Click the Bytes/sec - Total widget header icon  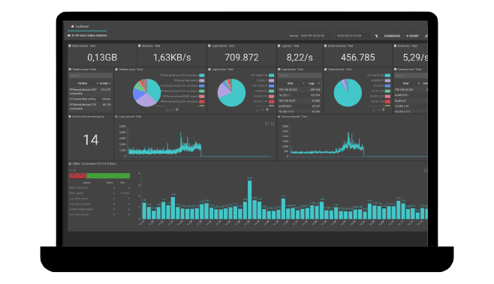(x=139, y=46)
